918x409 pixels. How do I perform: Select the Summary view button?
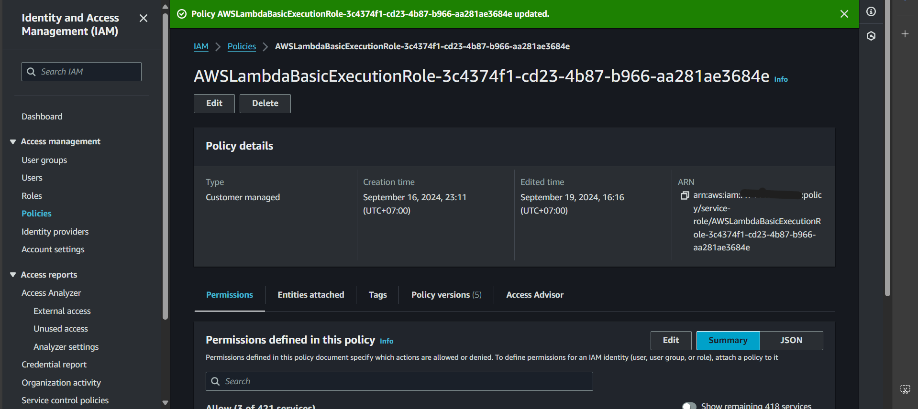pos(728,340)
